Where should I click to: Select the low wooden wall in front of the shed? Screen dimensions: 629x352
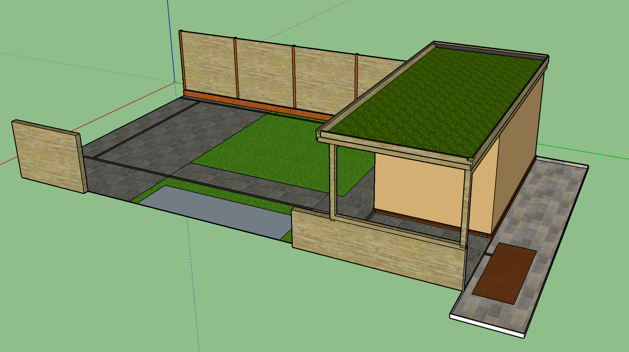pyautogui.click(x=378, y=248)
